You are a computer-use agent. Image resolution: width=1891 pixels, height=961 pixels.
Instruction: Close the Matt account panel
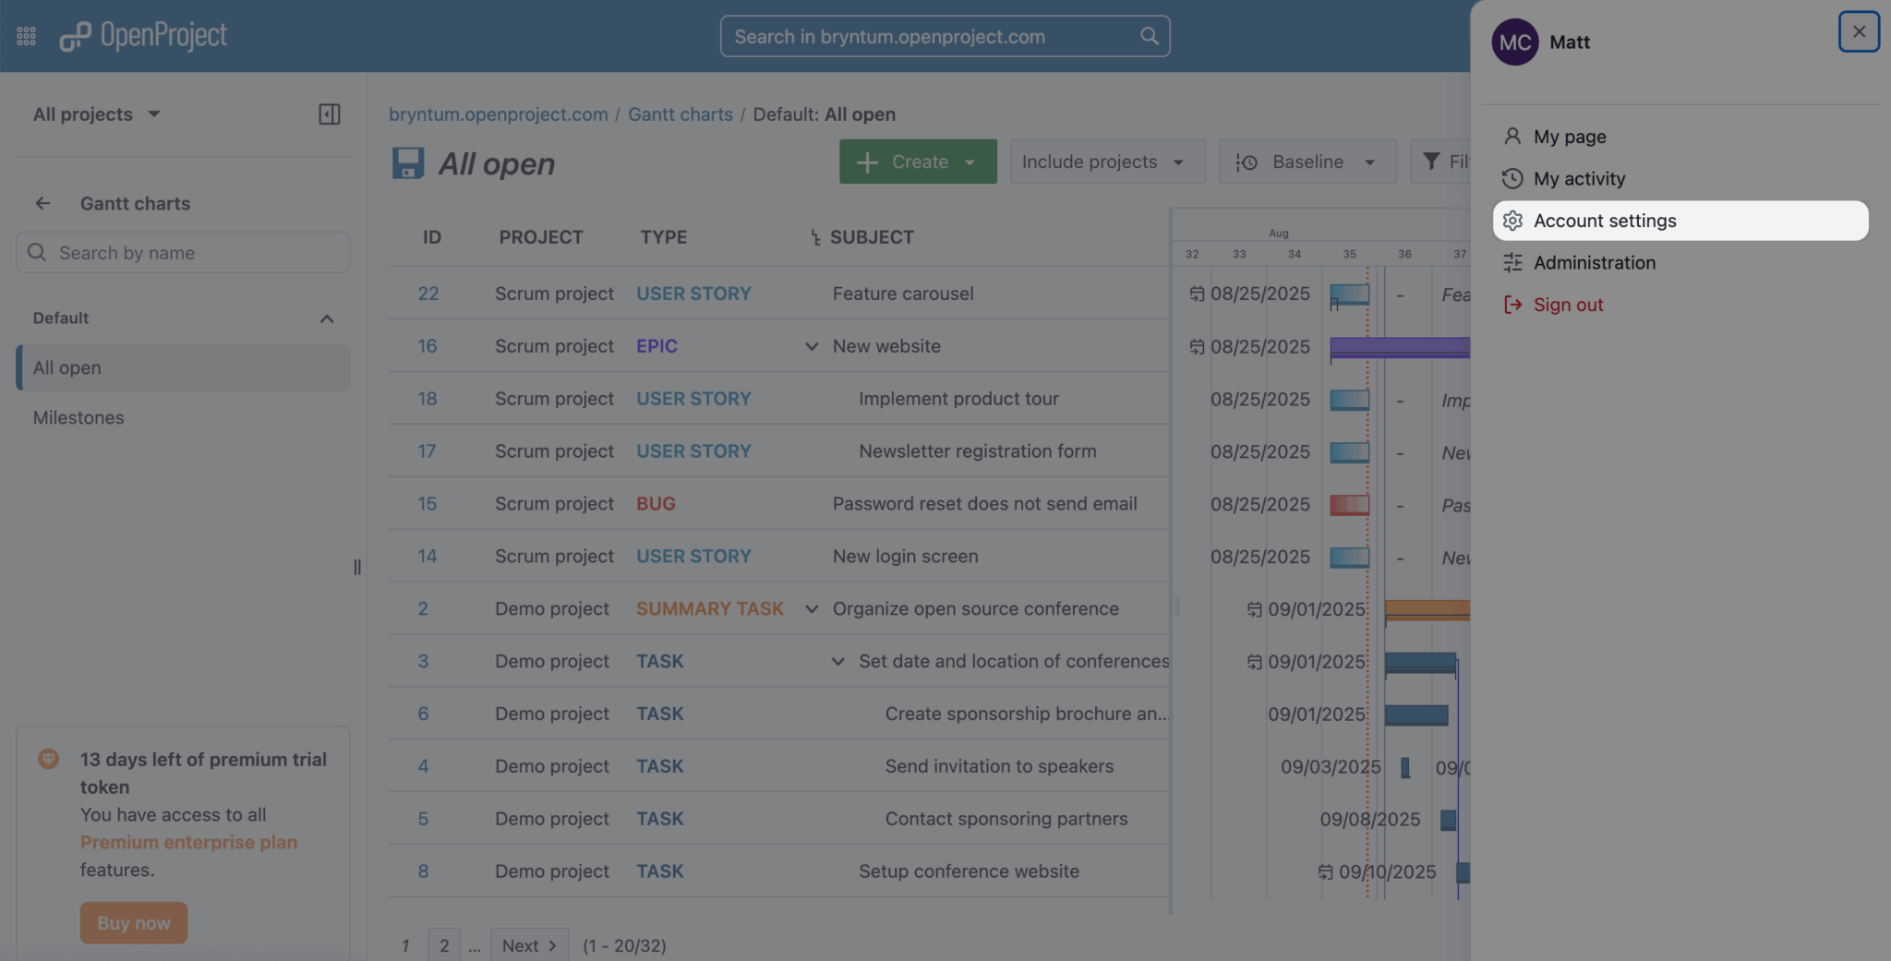[1858, 31]
